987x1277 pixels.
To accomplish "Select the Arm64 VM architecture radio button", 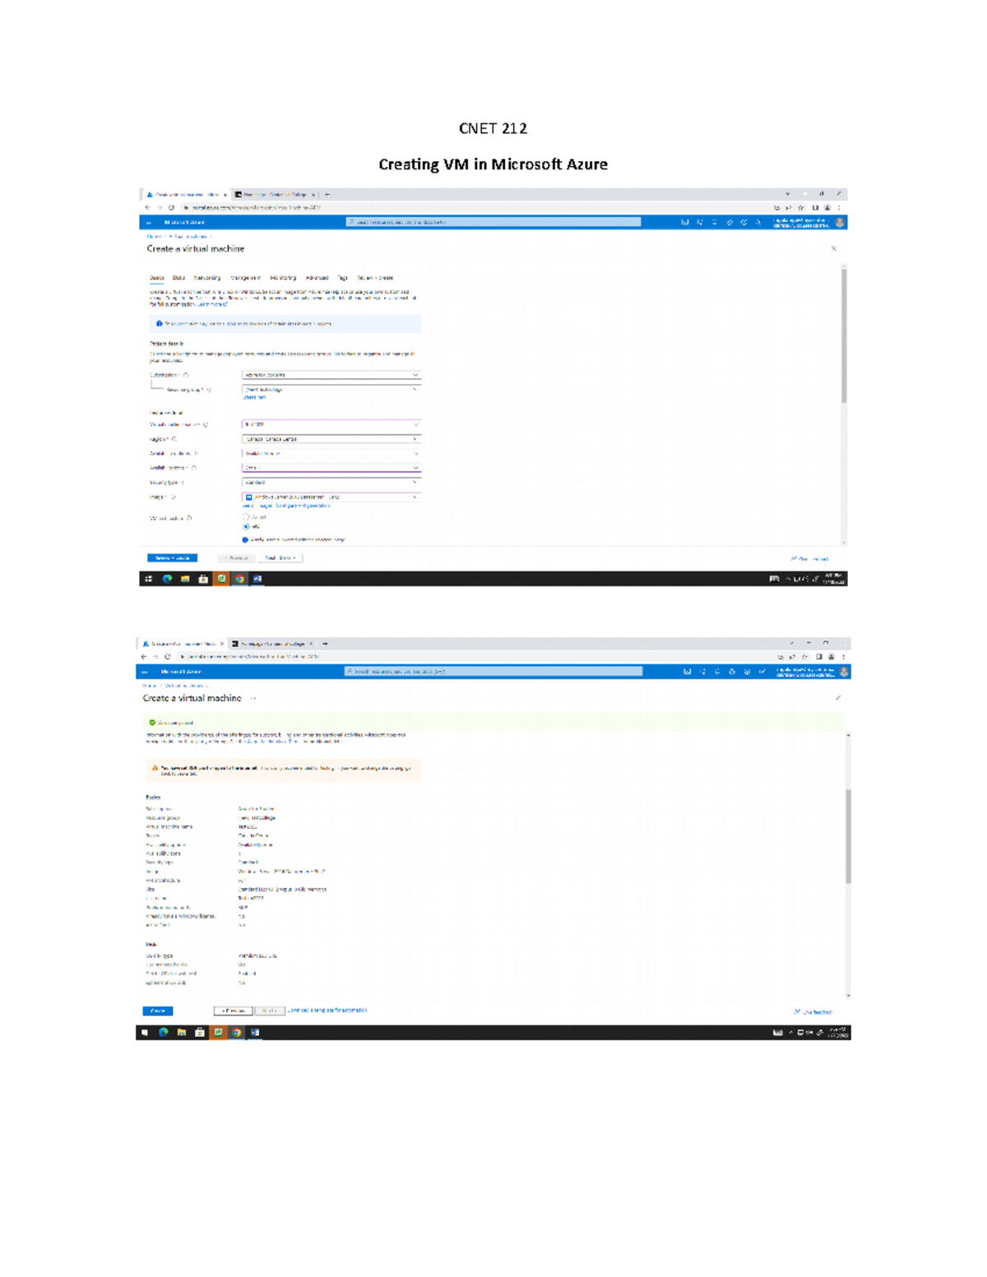I will (x=246, y=517).
